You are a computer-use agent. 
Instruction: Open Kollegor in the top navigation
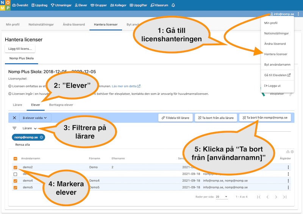point(118,5)
